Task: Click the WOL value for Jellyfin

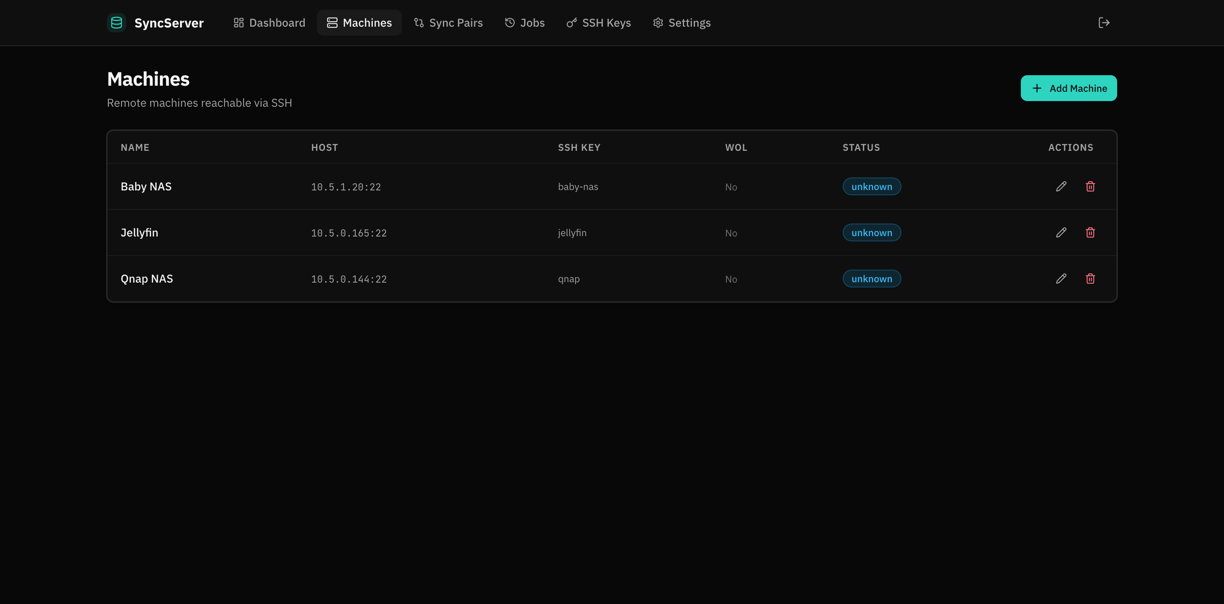Action: pos(731,233)
